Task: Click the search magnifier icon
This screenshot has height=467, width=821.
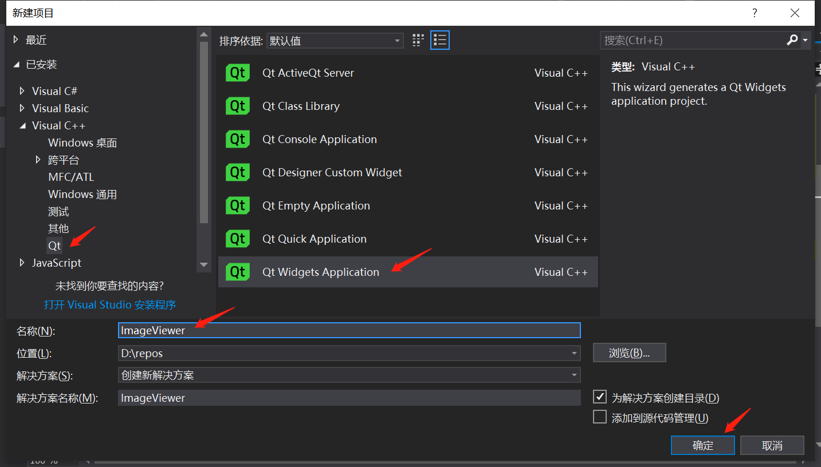Action: [792, 40]
